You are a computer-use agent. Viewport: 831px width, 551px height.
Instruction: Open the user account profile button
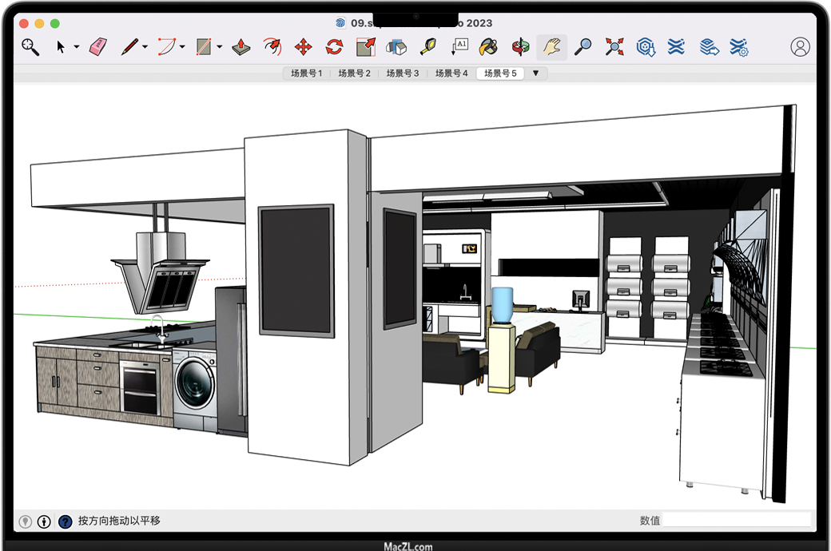800,47
